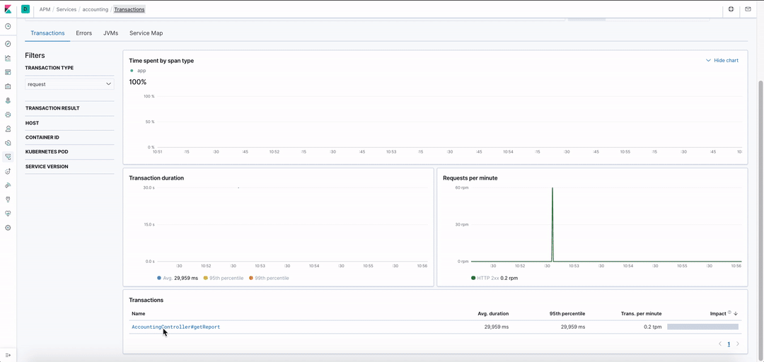Sort by Impact descending arrow
The height and width of the screenshot is (362, 764).
coord(736,313)
